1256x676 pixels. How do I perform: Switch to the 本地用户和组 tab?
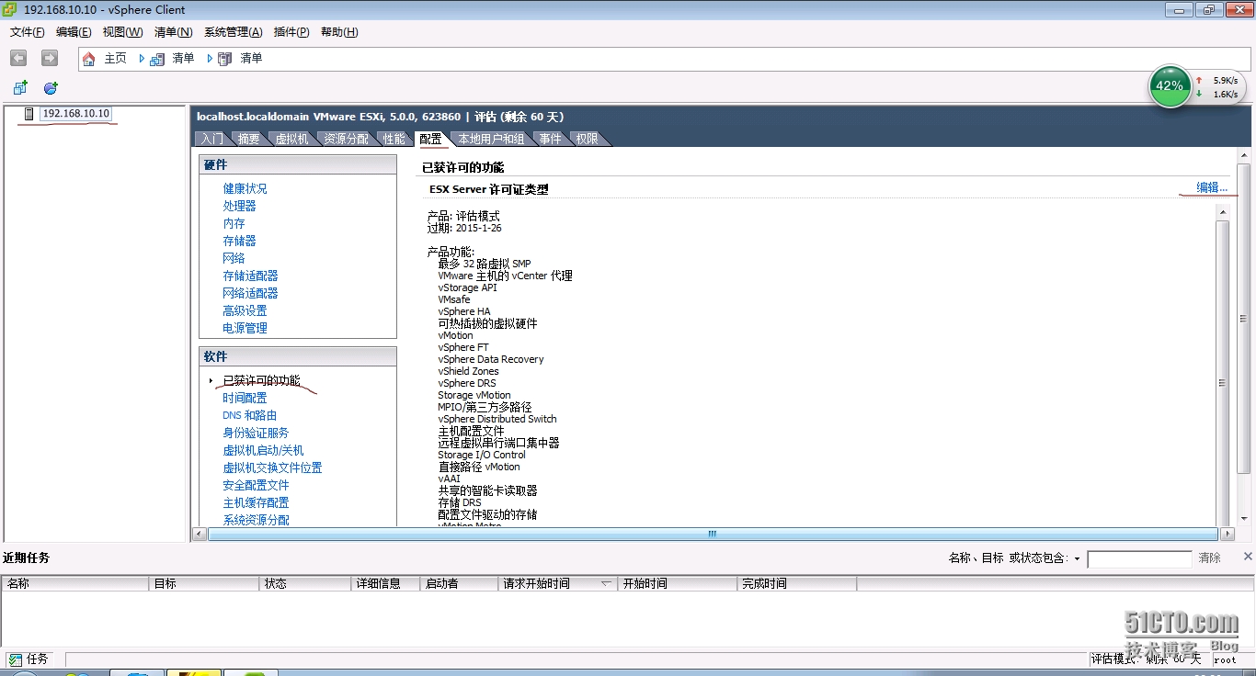point(491,139)
